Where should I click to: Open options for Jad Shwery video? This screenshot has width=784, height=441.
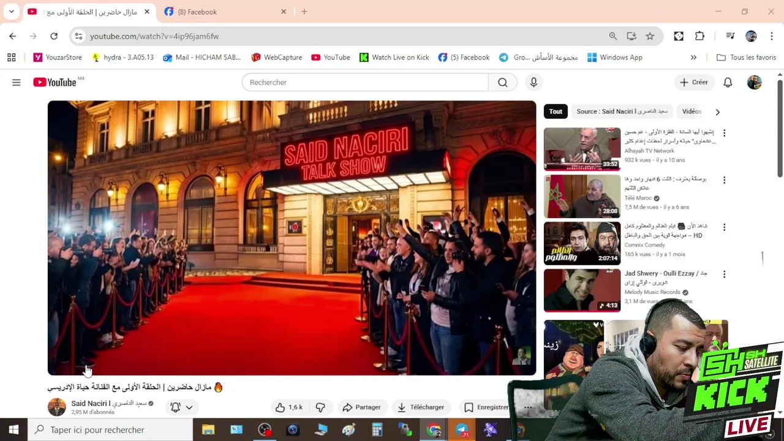(x=724, y=274)
